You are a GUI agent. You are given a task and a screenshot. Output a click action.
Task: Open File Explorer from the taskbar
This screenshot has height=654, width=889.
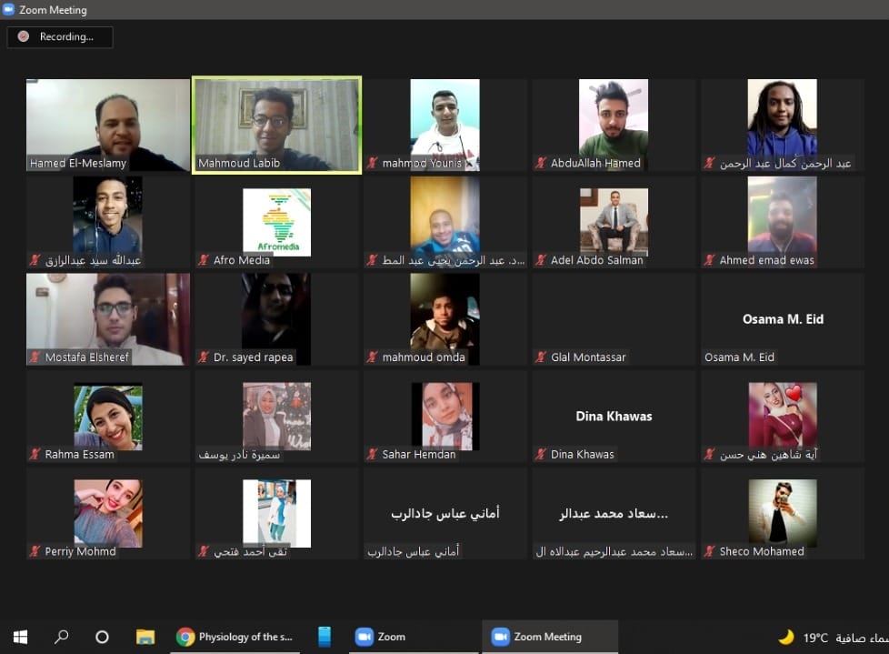145,637
